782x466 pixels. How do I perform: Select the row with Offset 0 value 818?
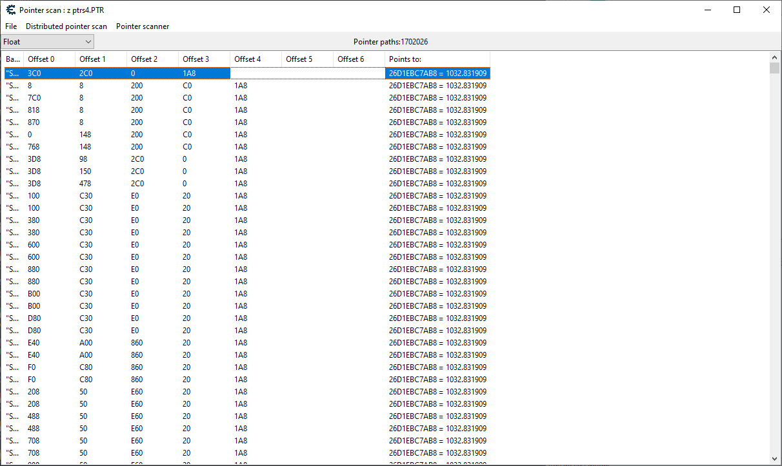tap(194, 110)
